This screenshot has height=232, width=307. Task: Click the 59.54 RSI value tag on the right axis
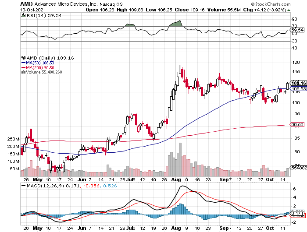(x=297, y=30)
